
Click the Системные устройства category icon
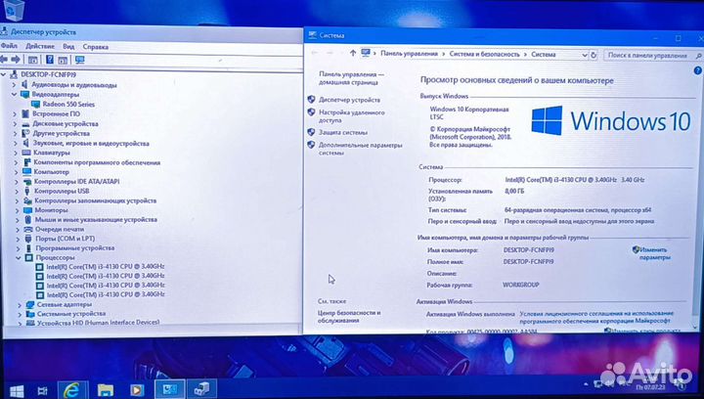pyautogui.click(x=30, y=314)
